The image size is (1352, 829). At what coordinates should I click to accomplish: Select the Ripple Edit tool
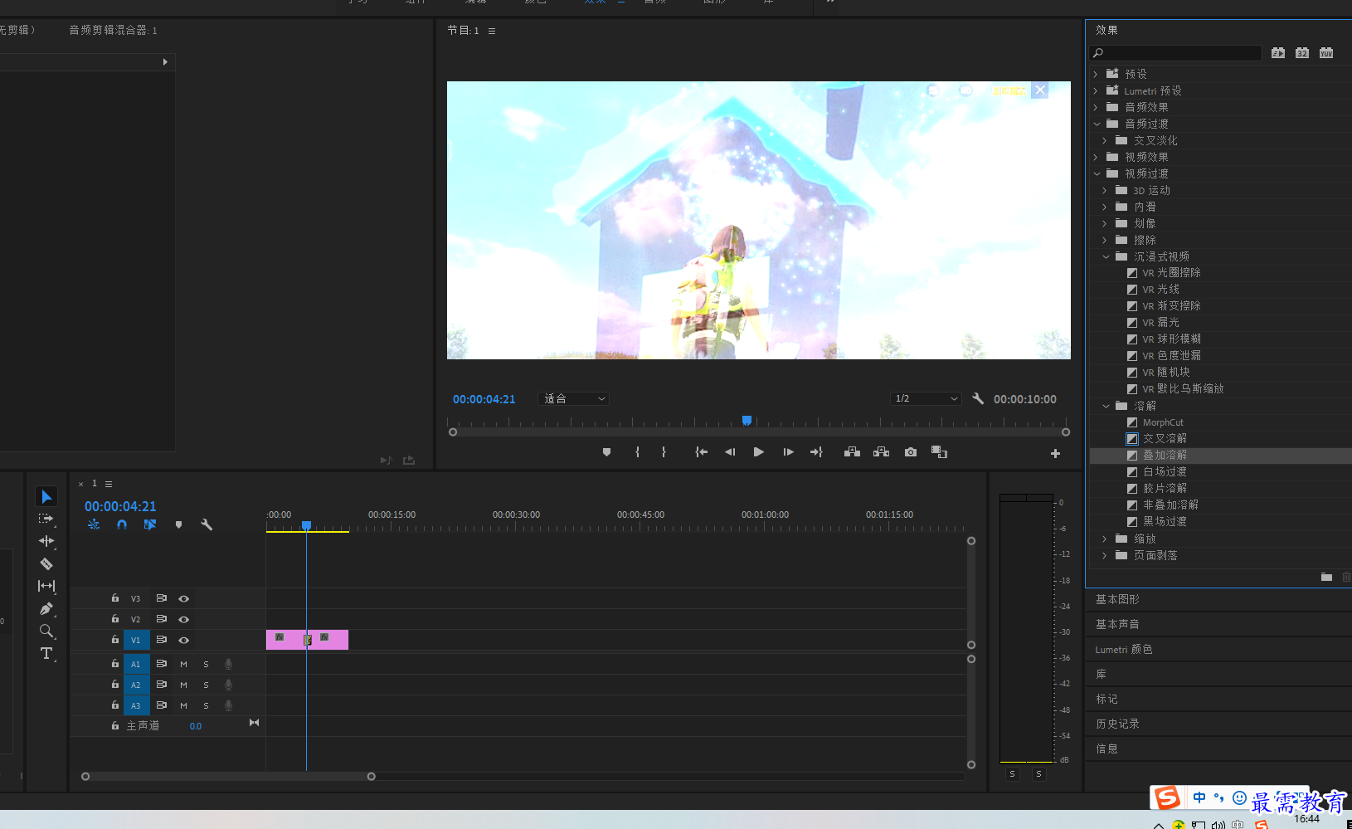[x=46, y=541]
